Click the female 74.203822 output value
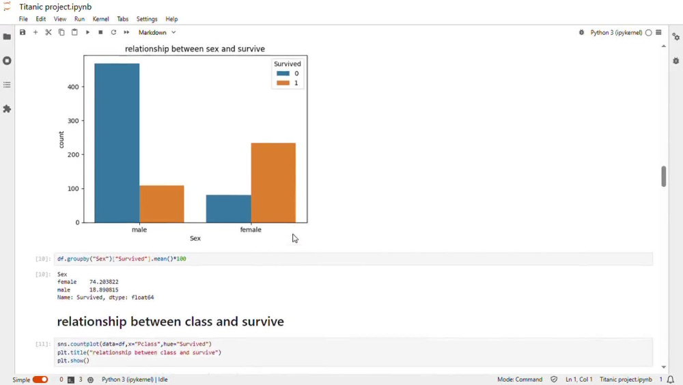The height and width of the screenshot is (385, 683). [104, 282]
